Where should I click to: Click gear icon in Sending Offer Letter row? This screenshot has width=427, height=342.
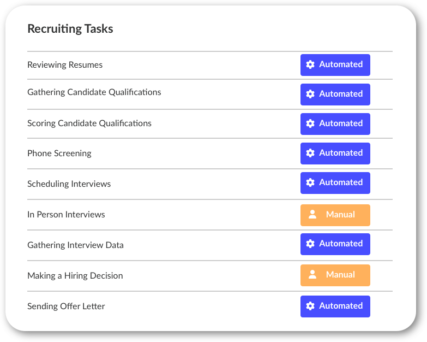[x=310, y=306]
